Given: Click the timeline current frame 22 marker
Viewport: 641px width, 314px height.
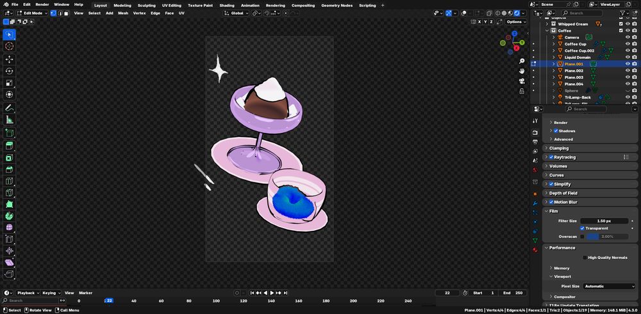Looking at the screenshot, I should [109, 301].
